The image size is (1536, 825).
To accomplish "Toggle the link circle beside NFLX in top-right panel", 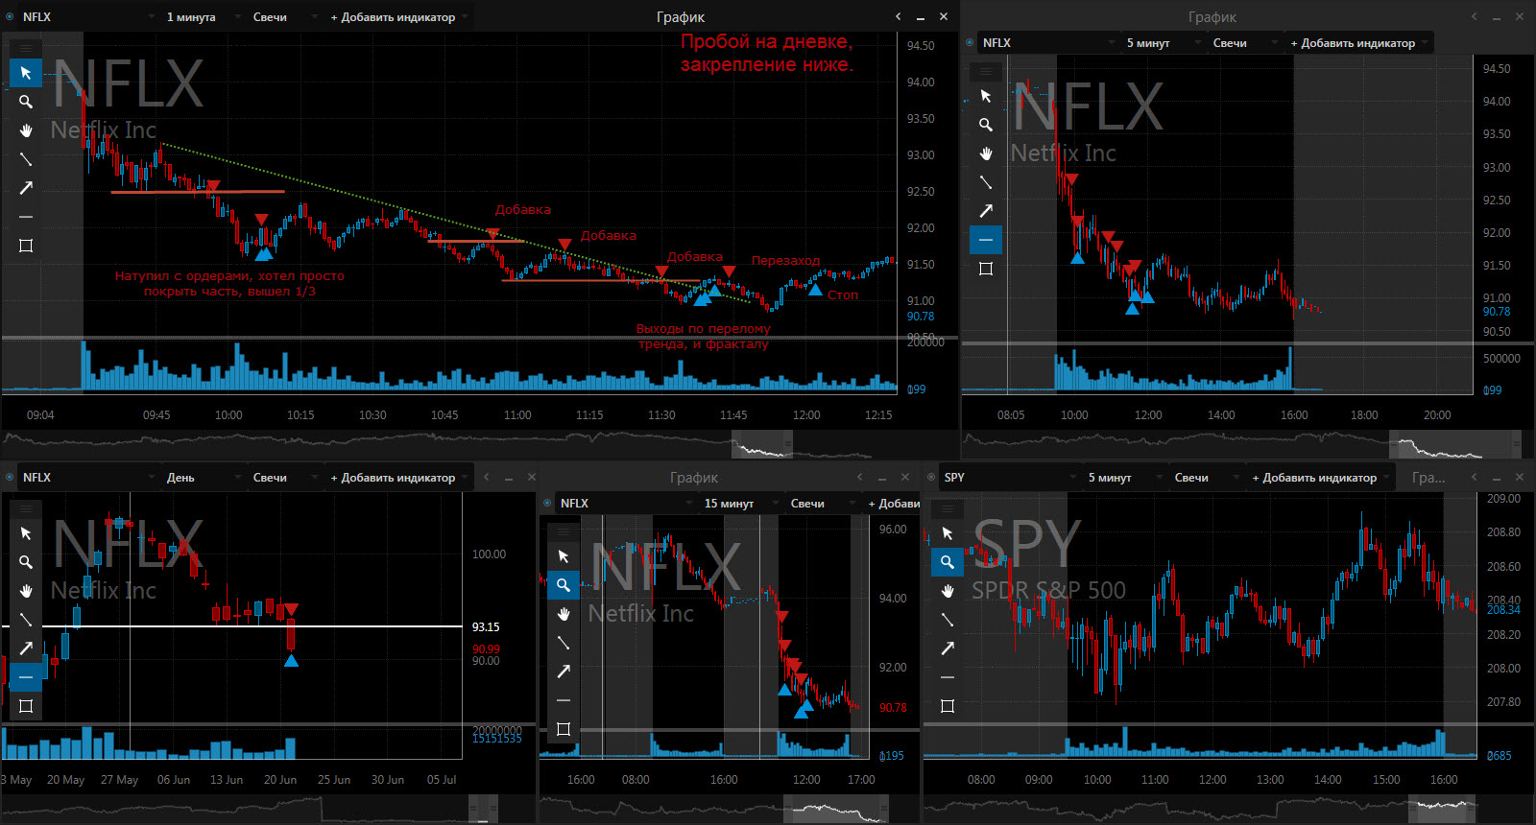I will (970, 43).
